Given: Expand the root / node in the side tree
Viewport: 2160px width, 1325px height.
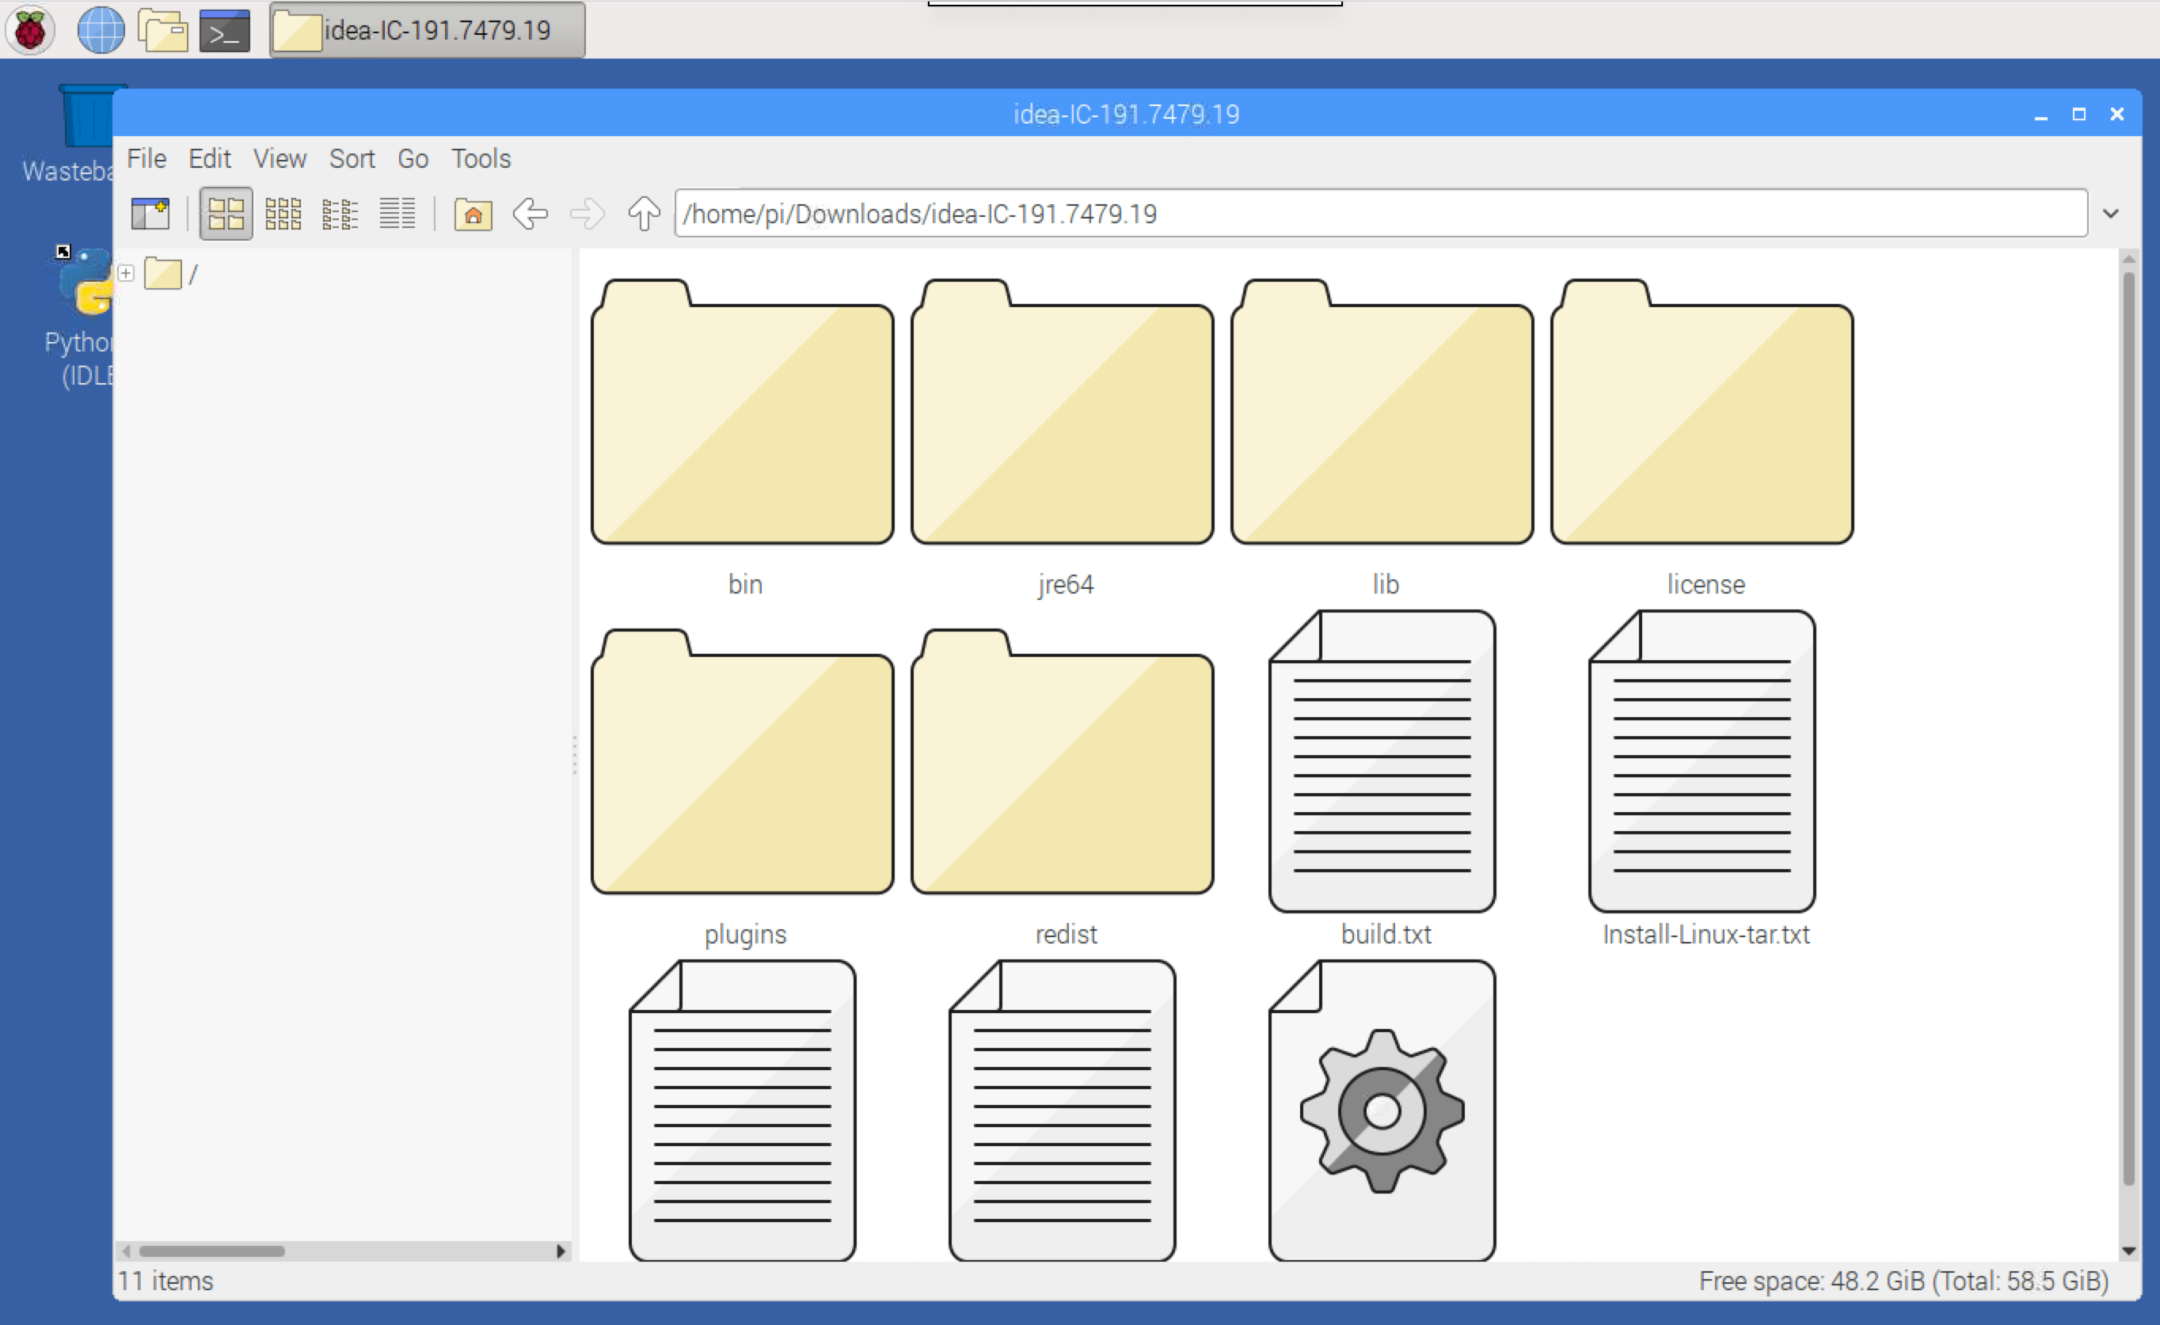Looking at the screenshot, I should point(126,272).
